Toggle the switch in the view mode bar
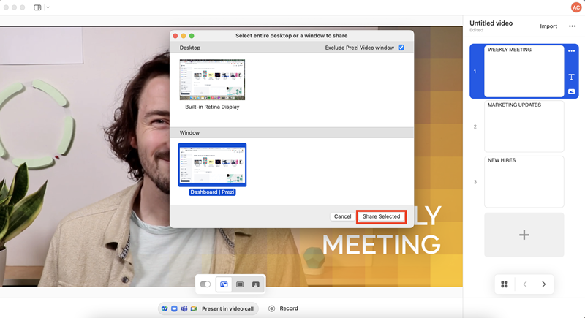The height and width of the screenshot is (318, 585). (205, 284)
